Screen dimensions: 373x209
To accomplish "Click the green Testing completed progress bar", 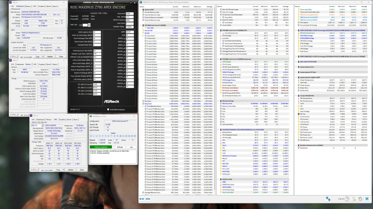I will pyautogui.click(x=101, y=147).
